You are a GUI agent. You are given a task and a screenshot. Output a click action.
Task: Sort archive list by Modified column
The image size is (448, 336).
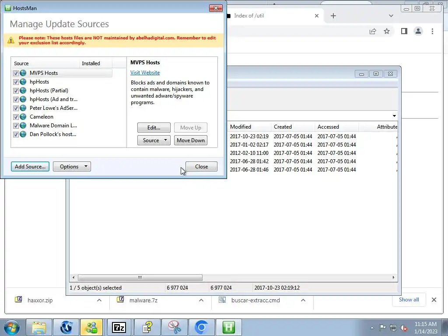pyautogui.click(x=249, y=127)
